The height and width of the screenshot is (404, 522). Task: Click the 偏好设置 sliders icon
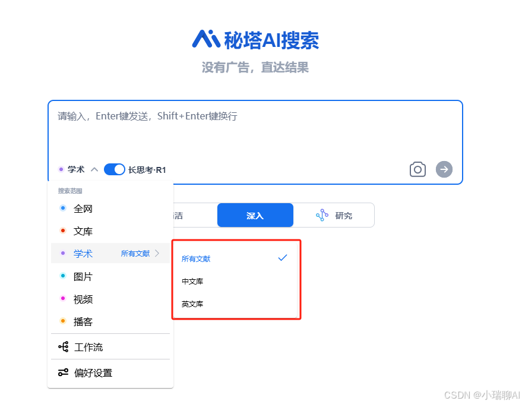pyautogui.click(x=64, y=373)
